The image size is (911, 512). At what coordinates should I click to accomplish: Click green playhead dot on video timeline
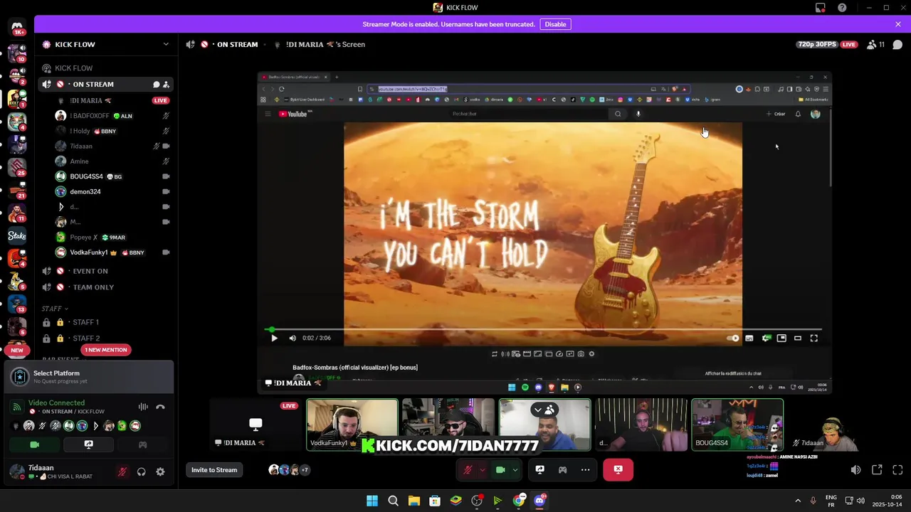point(271,329)
